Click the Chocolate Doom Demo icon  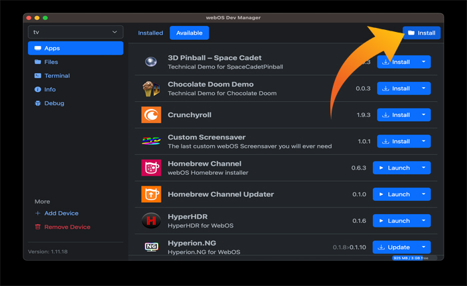151,88
